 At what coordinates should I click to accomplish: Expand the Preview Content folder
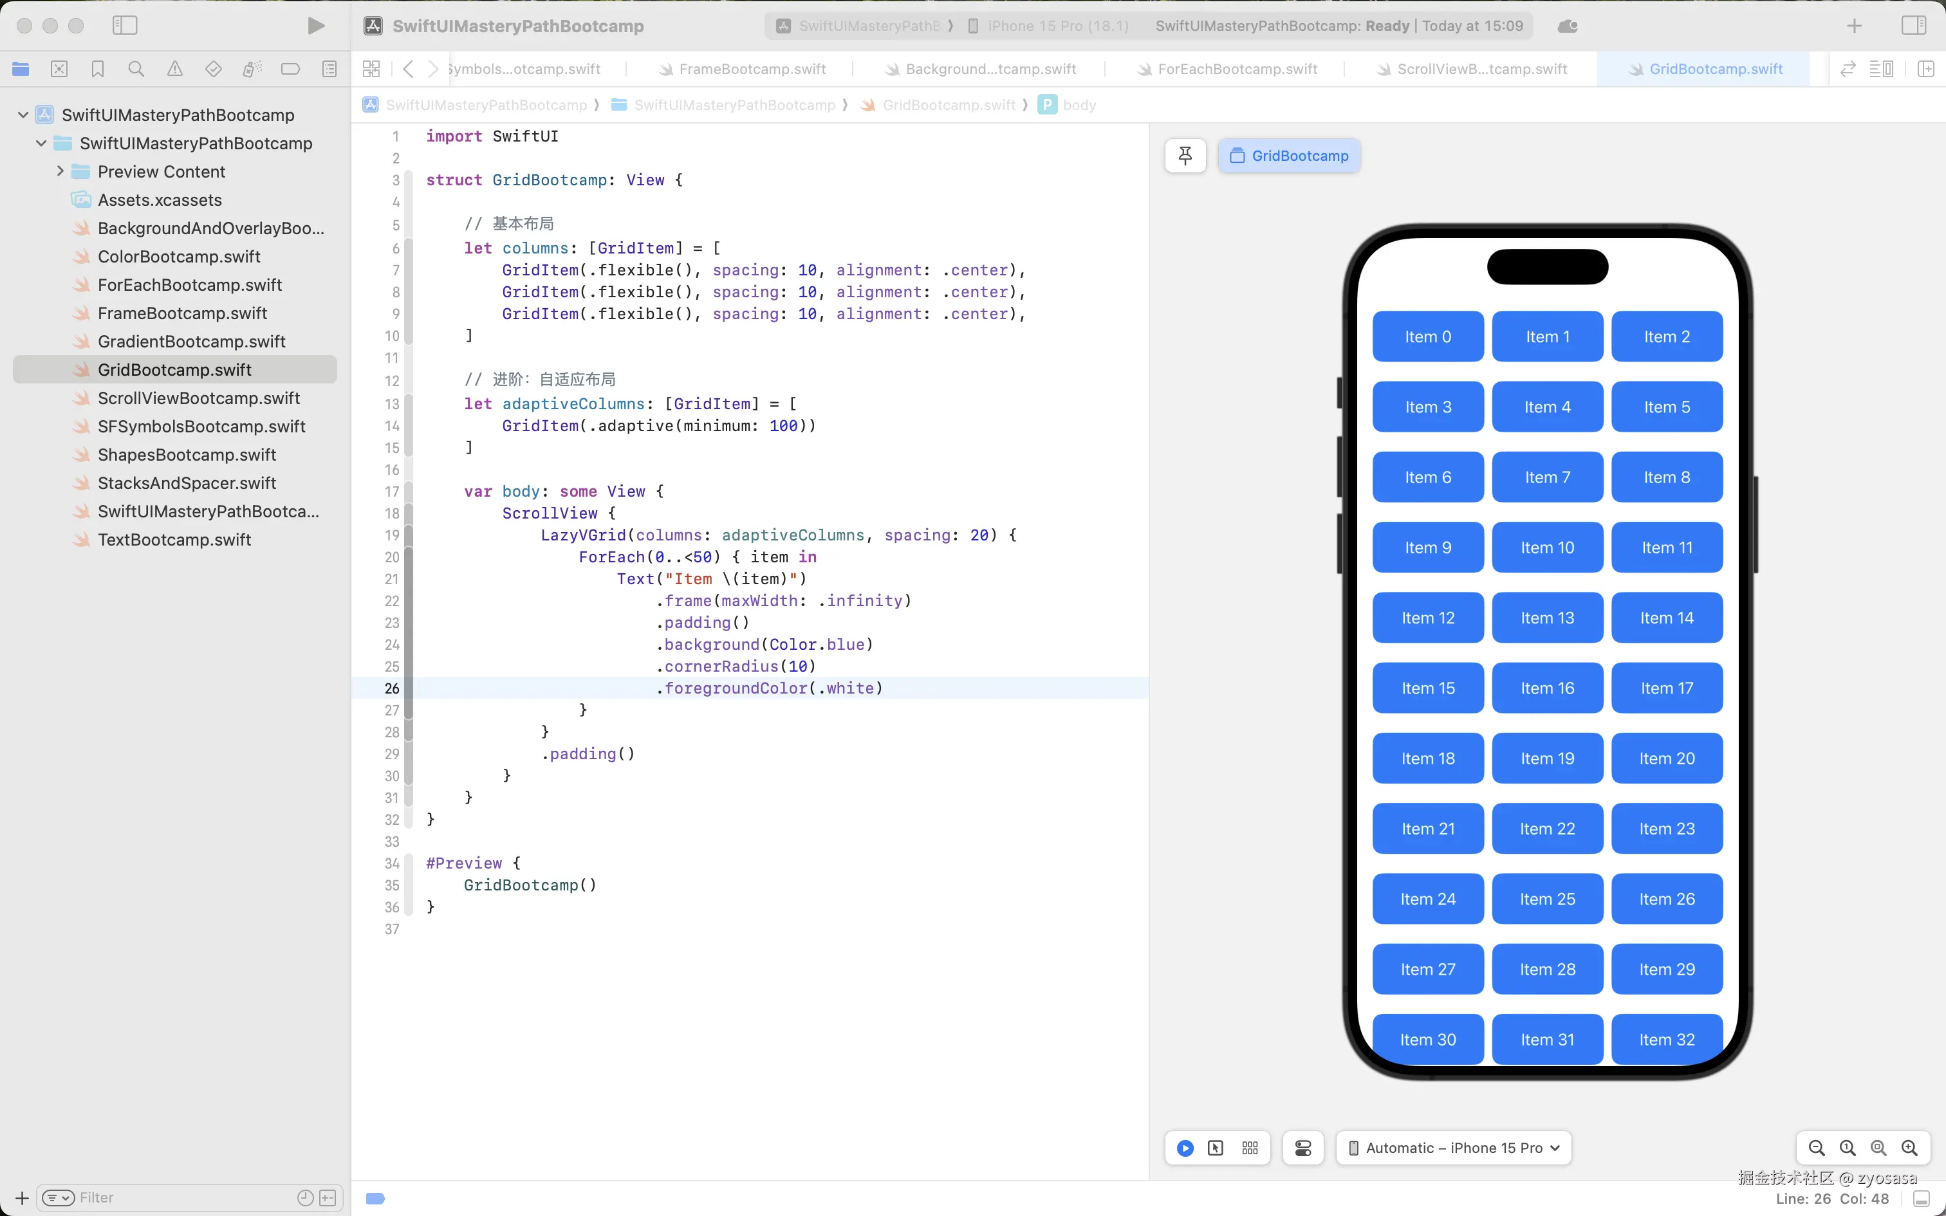[x=60, y=171]
